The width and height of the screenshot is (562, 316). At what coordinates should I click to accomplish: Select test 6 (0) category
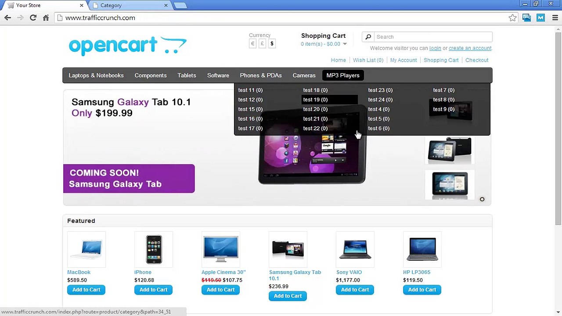click(x=378, y=129)
